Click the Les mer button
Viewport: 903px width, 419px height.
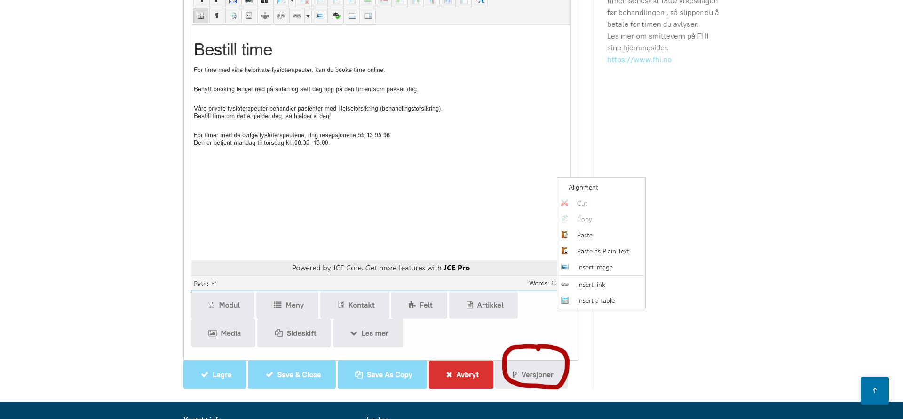tap(368, 333)
